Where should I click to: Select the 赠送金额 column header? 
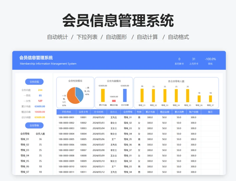(165, 112)
